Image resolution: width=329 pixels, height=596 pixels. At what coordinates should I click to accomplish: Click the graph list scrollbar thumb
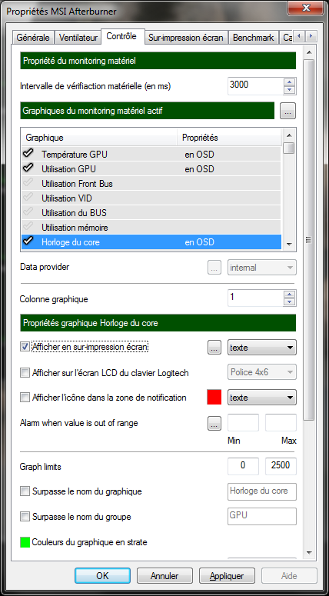click(x=289, y=148)
